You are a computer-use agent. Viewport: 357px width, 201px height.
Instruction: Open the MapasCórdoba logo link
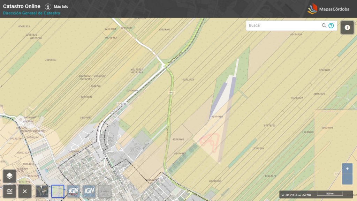point(328,9)
